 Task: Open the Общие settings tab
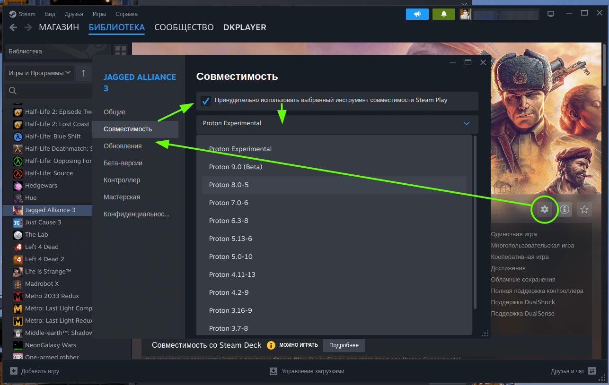(135, 112)
